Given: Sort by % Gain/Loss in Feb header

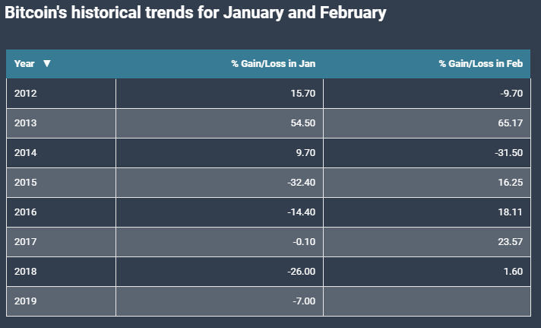Looking at the screenshot, I should 480,64.
